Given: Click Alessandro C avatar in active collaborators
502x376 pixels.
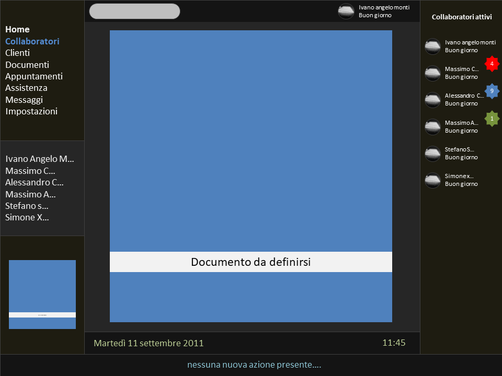Looking at the screenshot, I should click(432, 100).
